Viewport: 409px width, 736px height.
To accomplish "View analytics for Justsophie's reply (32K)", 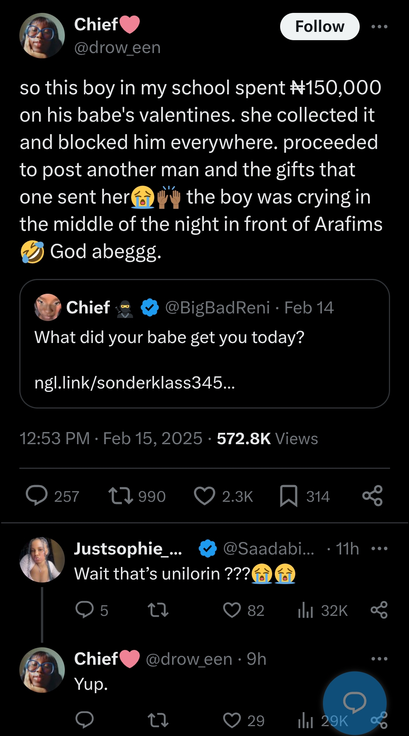I will coord(306,610).
